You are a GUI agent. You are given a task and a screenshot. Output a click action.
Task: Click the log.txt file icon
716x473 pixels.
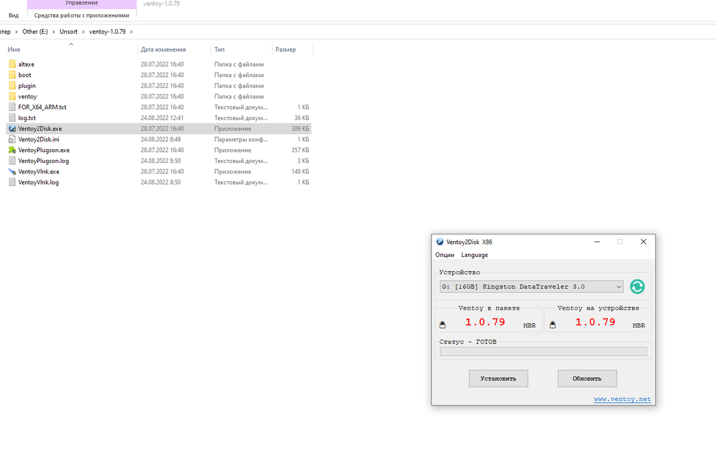click(x=13, y=118)
